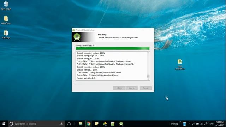Expand the Desktop toolbar chevron
Viewport: 226px width, 127px height.
coord(180,122)
